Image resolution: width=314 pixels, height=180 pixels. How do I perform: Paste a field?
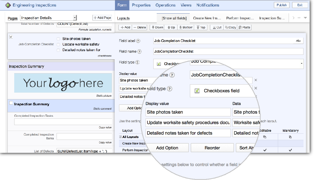244,27
